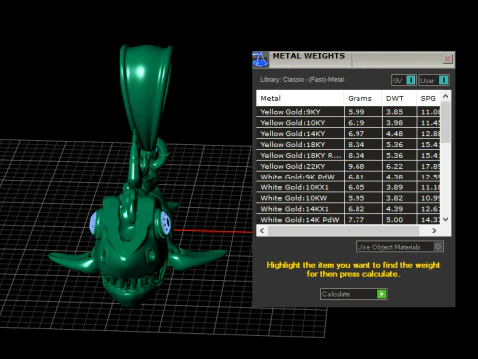Select the White Gold:14K PdW row
This screenshot has width=478, height=359.
tap(349, 219)
